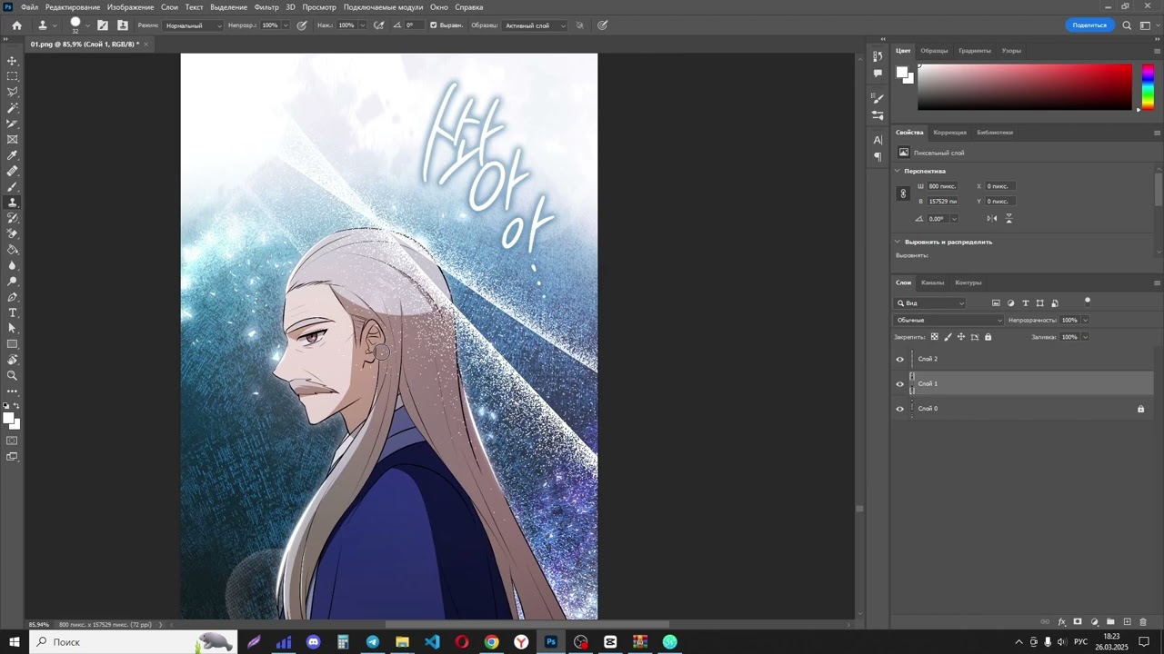Toggle lock layer position
The width and height of the screenshot is (1164, 654).
pos(961,337)
